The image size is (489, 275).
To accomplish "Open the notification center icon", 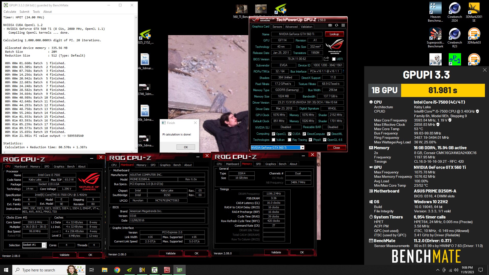I will click(x=481, y=270).
